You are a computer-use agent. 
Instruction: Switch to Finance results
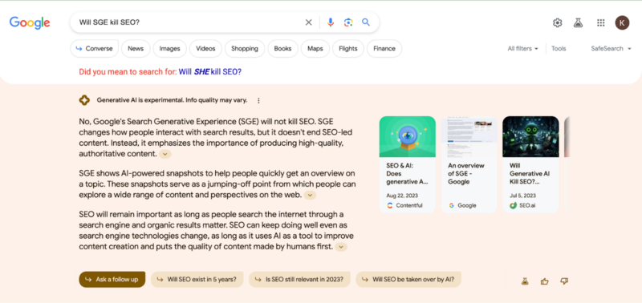click(x=384, y=49)
